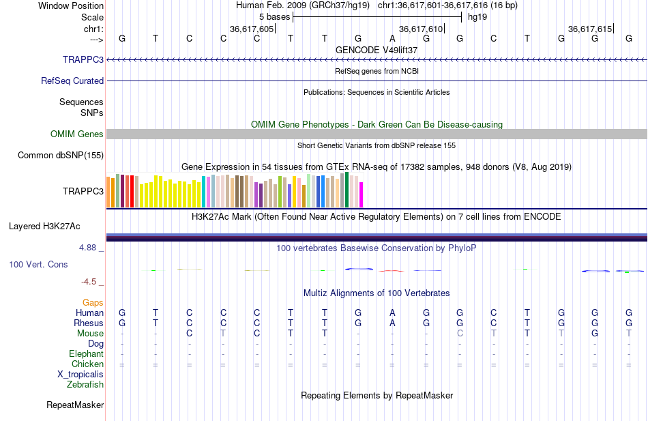Click the dark H3K27Ac signal band
Screen dimensions: 648x421
point(377,237)
